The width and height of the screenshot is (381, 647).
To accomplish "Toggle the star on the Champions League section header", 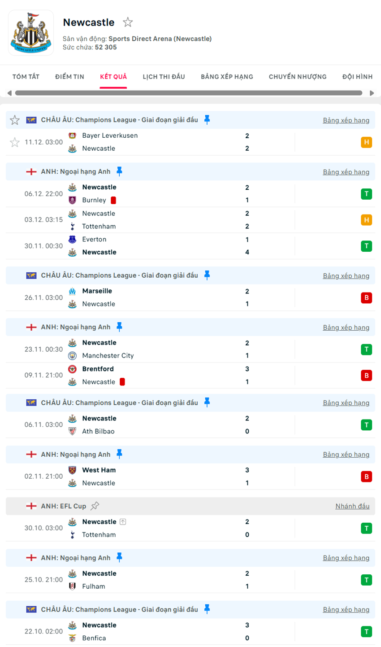I will (14, 120).
